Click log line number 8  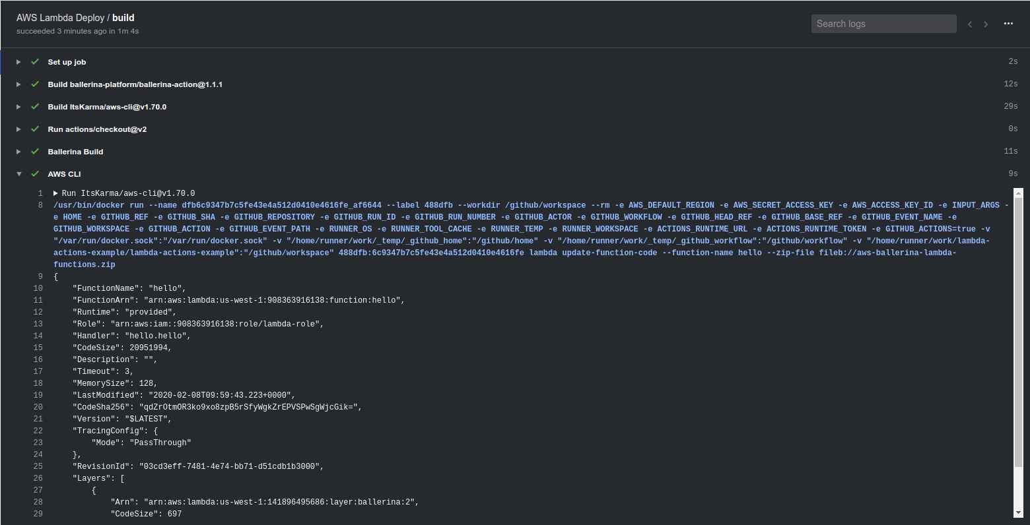coord(40,205)
